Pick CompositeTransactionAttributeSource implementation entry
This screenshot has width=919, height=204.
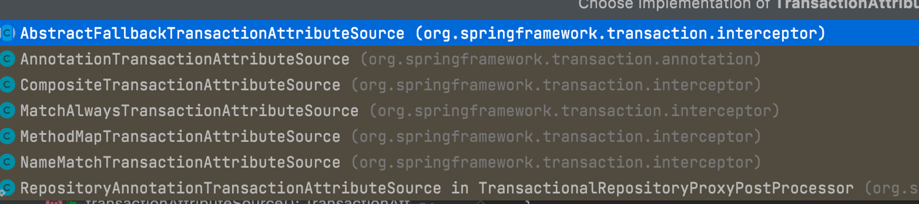tap(459, 85)
